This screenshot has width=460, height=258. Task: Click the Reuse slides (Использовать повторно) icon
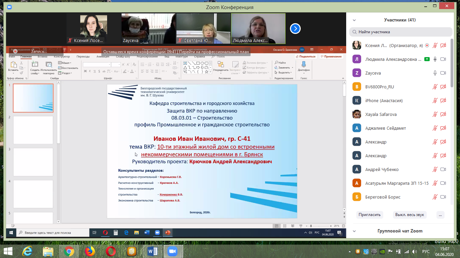pos(49,64)
